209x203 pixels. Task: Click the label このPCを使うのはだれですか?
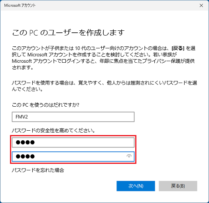point(45,105)
